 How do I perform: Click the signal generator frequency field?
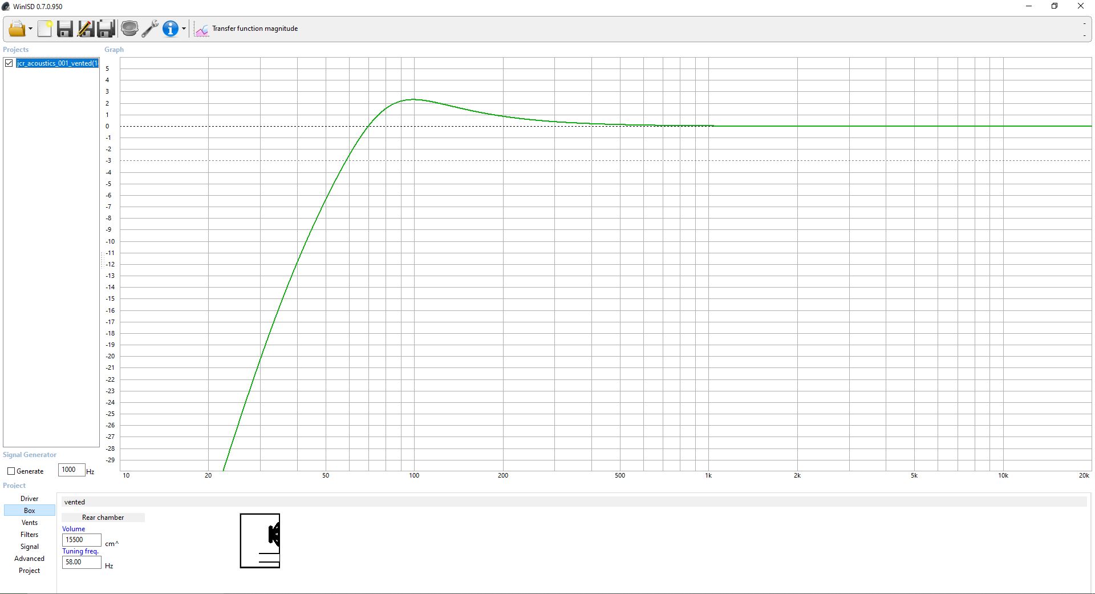71,470
